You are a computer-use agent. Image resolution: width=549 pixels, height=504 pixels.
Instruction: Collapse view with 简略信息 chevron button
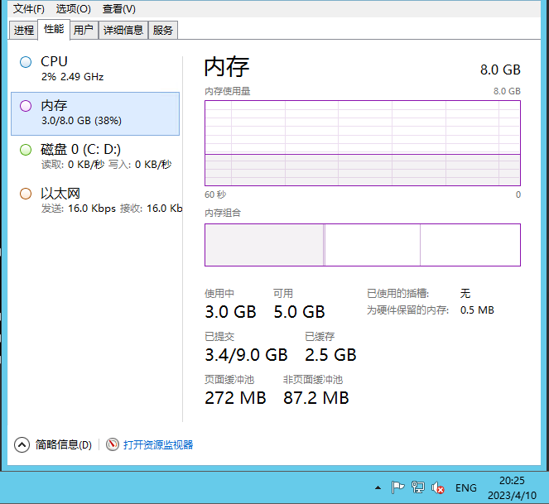[x=22, y=444]
